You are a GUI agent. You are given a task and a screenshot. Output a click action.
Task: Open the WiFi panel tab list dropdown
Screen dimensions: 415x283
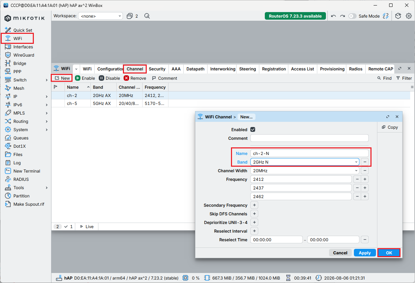point(76,69)
